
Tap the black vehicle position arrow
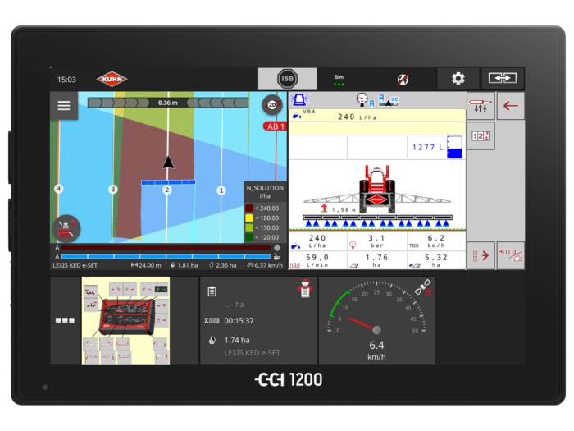pyautogui.click(x=168, y=163)
